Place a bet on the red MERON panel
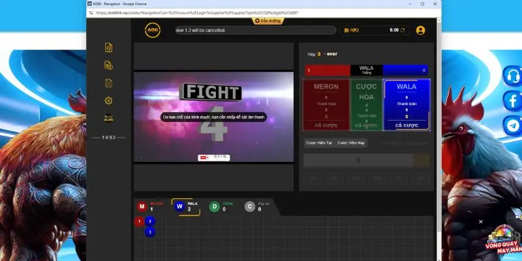 pyautogui.click(x=326, y=105)
